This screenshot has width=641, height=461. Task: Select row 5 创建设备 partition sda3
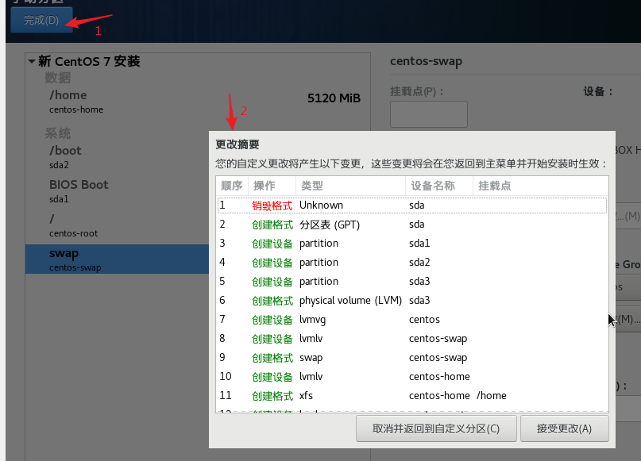click(x=412, y=282)
